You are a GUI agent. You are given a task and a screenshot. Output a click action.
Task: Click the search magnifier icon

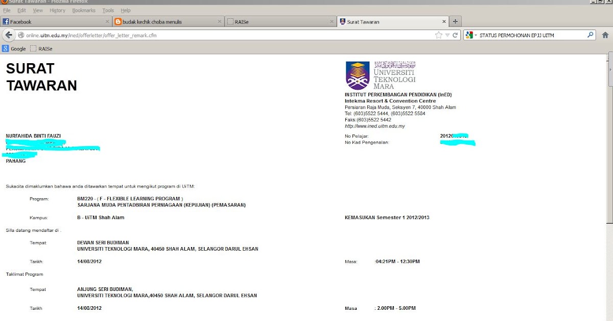591,35
